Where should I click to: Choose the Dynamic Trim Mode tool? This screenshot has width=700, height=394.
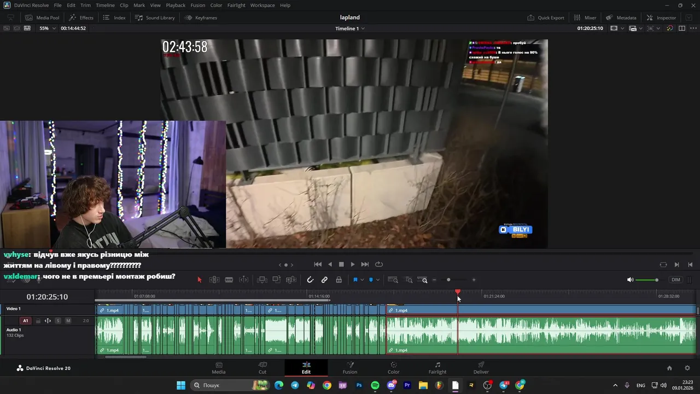(x=244, y=280)
